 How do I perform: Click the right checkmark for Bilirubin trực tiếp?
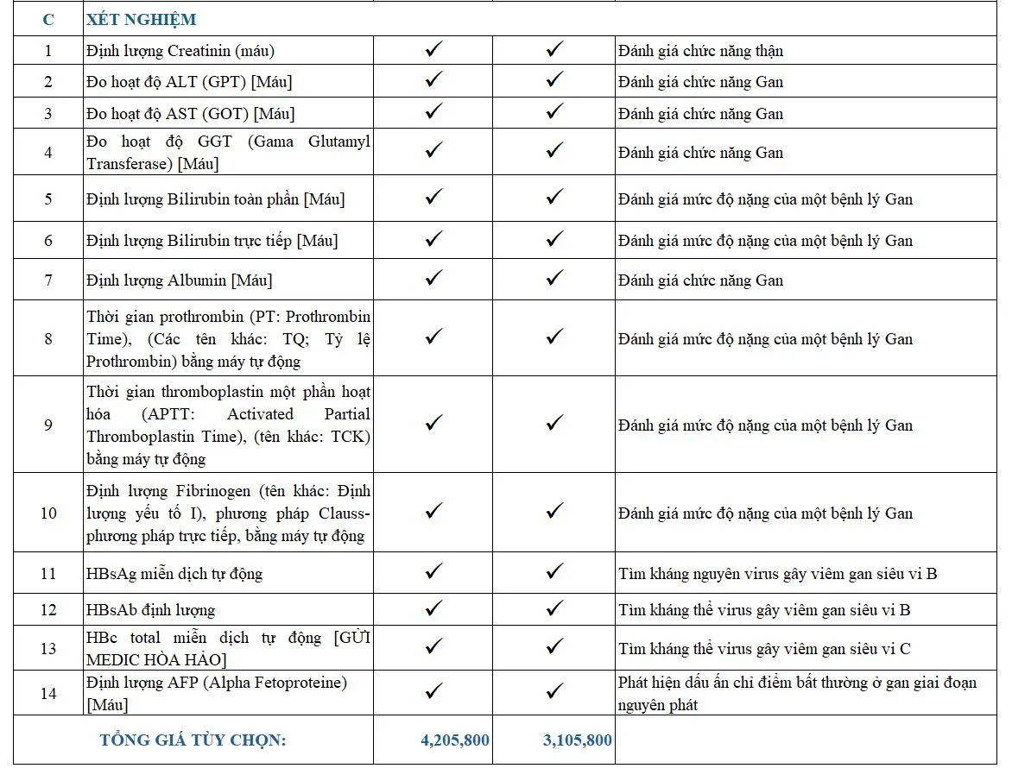click(x=555, y=239)
